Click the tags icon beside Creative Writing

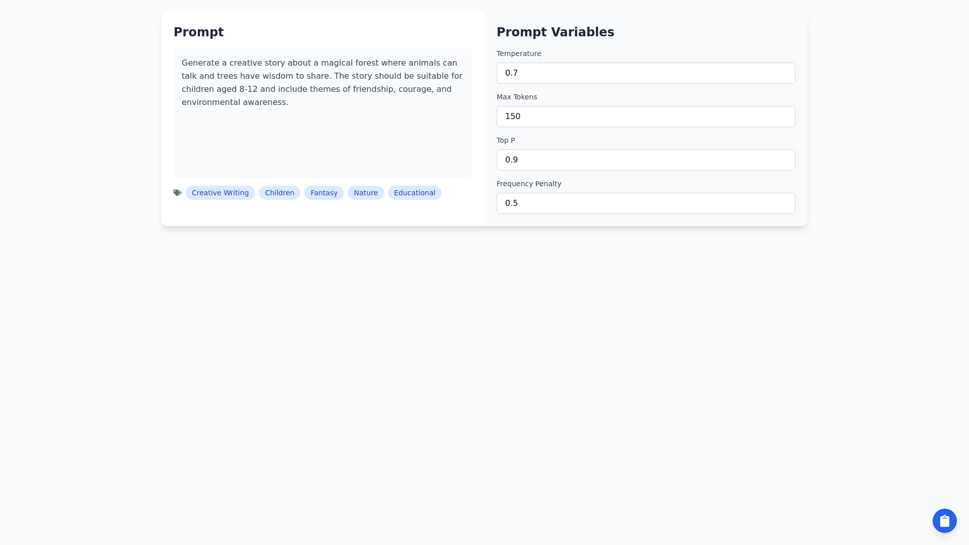[x=178, y=193]
